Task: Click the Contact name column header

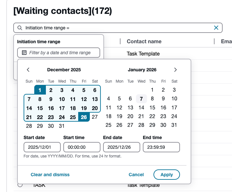Action: pyautogui.click(x=144, y=41)
